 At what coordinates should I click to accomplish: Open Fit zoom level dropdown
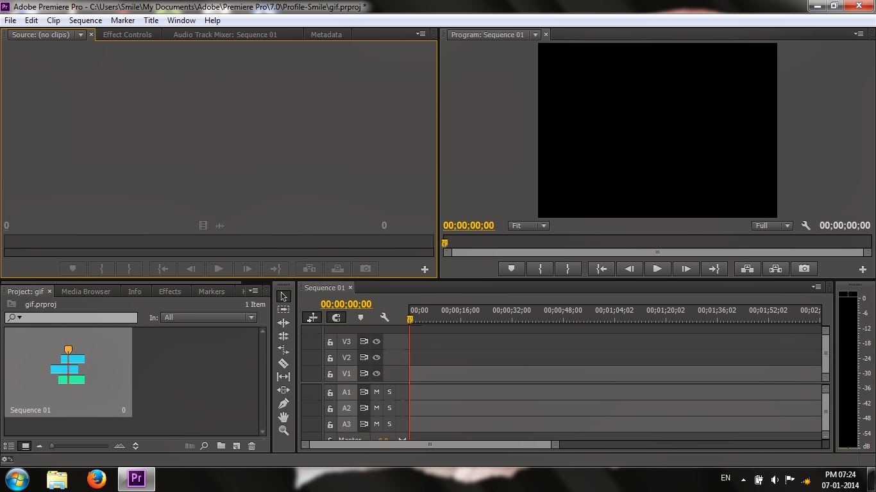click(529, 225)
